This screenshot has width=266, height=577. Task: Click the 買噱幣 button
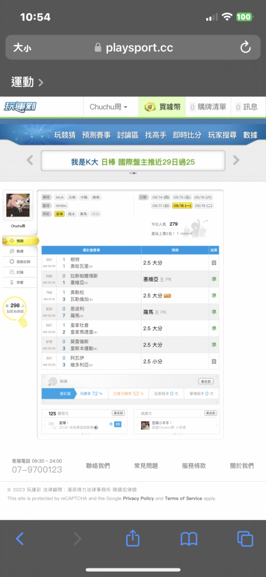162,107
